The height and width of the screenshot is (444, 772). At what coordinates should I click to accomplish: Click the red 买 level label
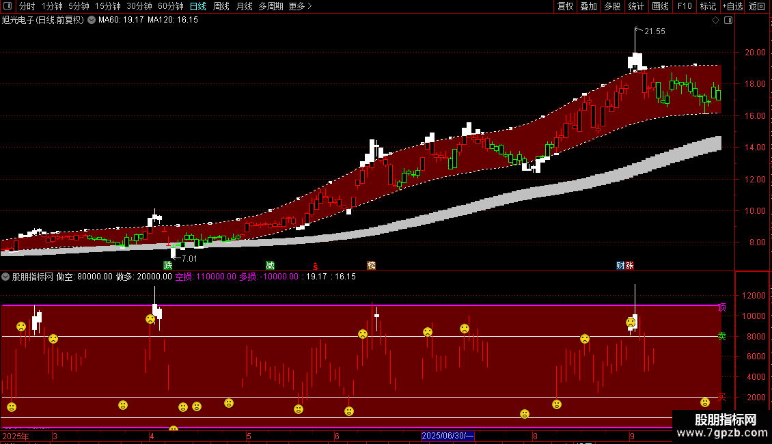pos(721,397)
